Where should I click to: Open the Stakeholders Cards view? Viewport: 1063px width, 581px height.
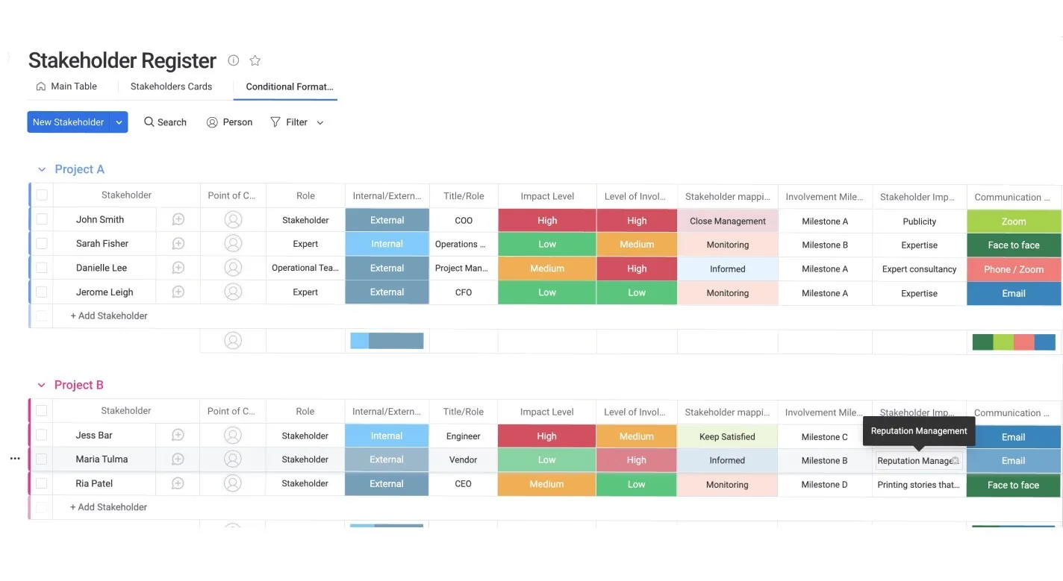[x=171, y=87]
